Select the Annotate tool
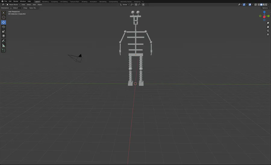 coord(3,41)
